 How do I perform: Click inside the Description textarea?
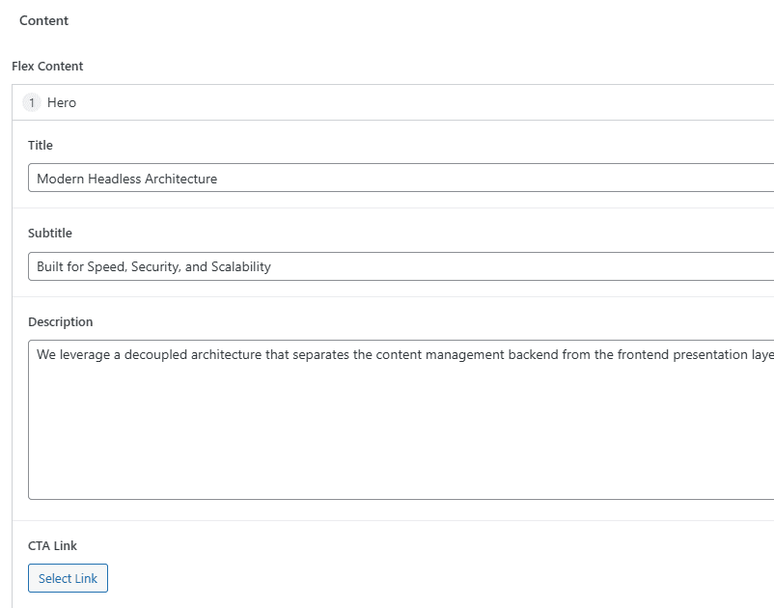tap(386, 415)
